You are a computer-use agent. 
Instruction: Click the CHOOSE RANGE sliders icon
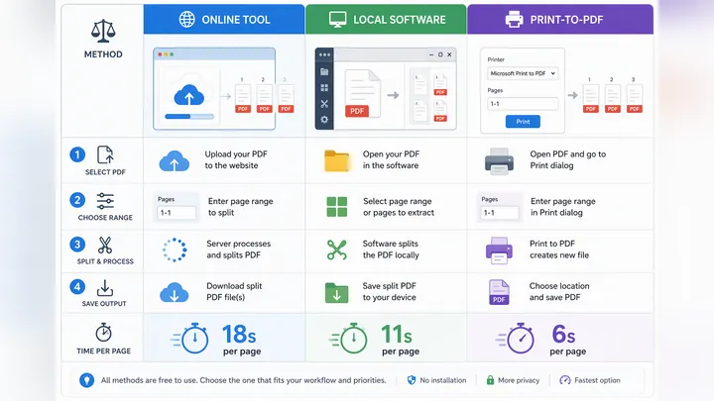pos(105,201)
